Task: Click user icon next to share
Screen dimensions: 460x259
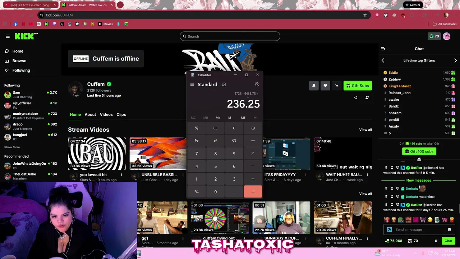Action: click(x=367, y=97)
